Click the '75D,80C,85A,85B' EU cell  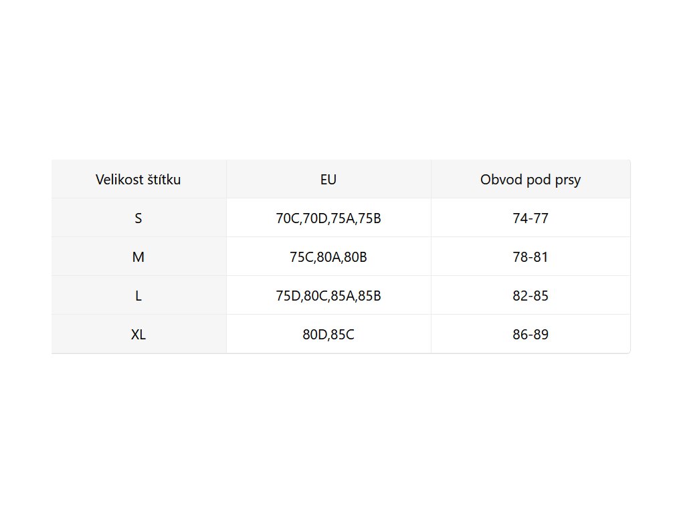click(x=328, y=296)
